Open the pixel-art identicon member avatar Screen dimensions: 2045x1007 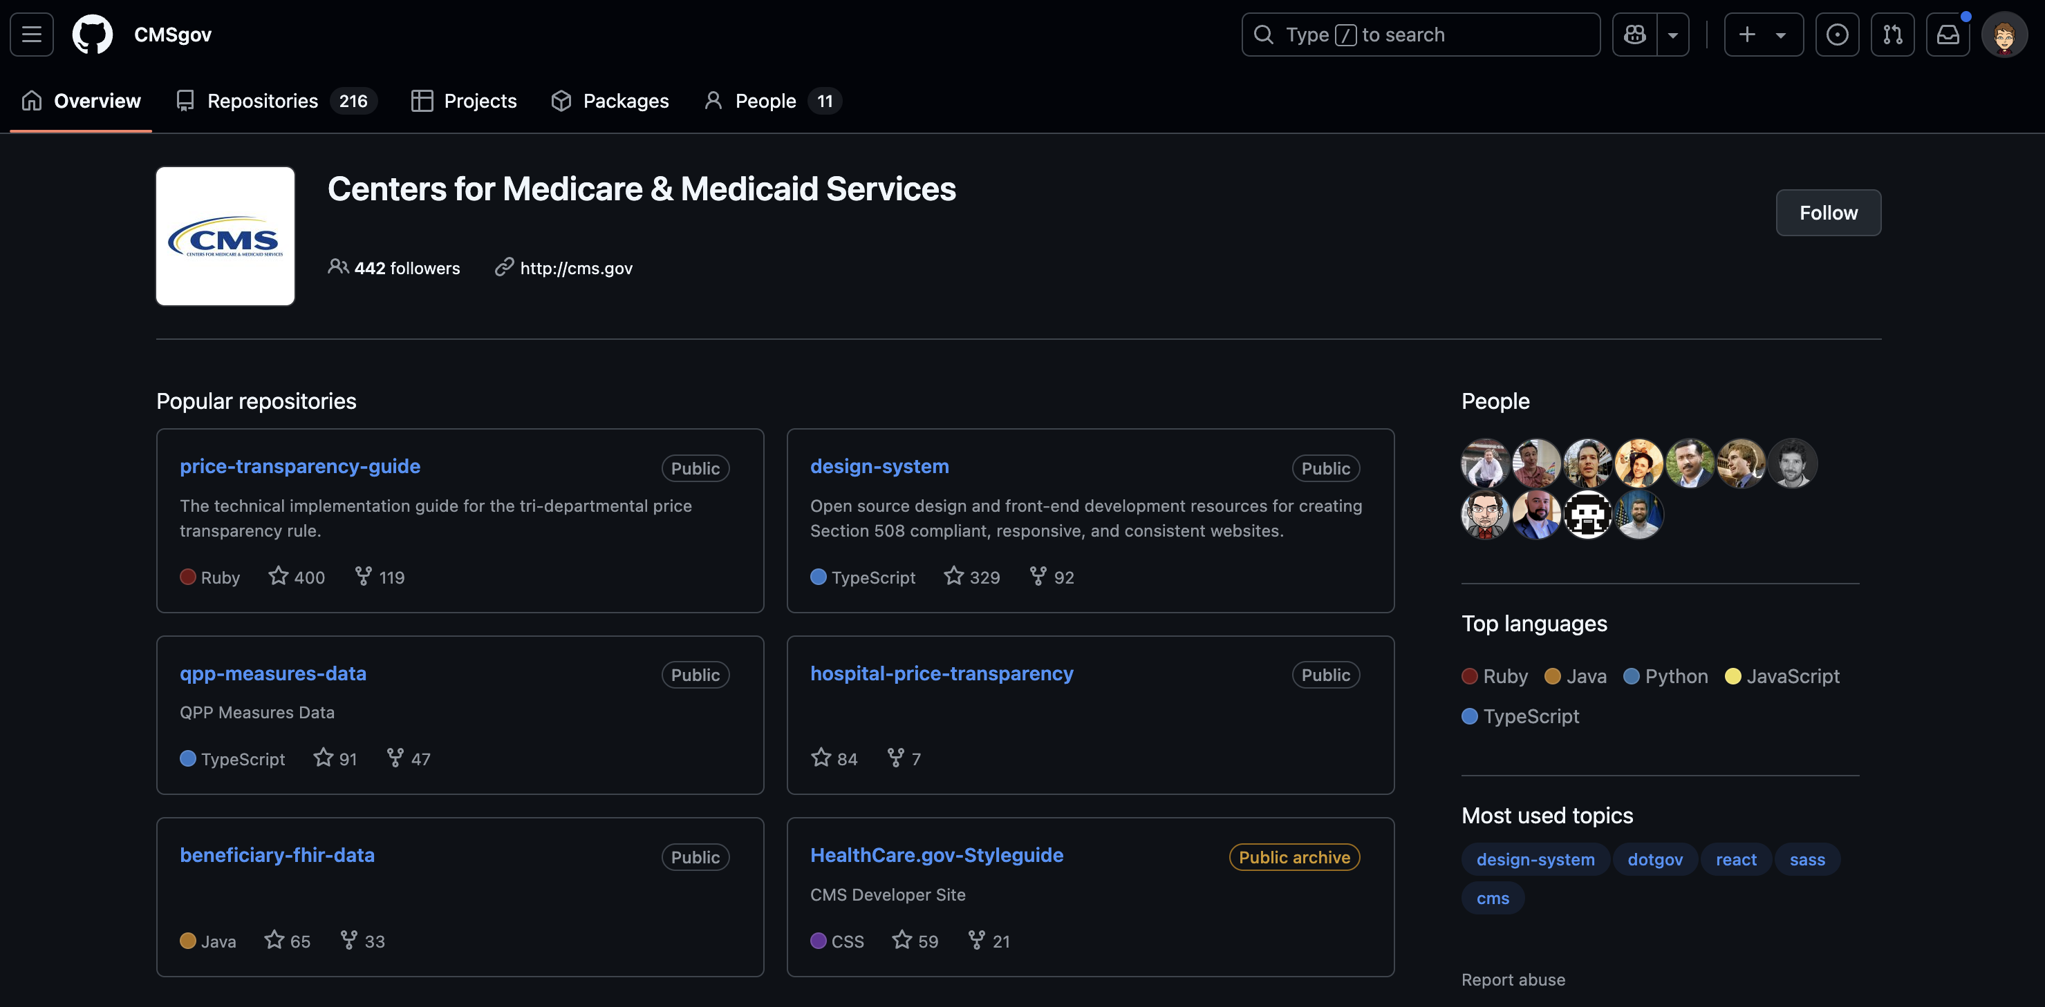click(x=1588, y=514)
